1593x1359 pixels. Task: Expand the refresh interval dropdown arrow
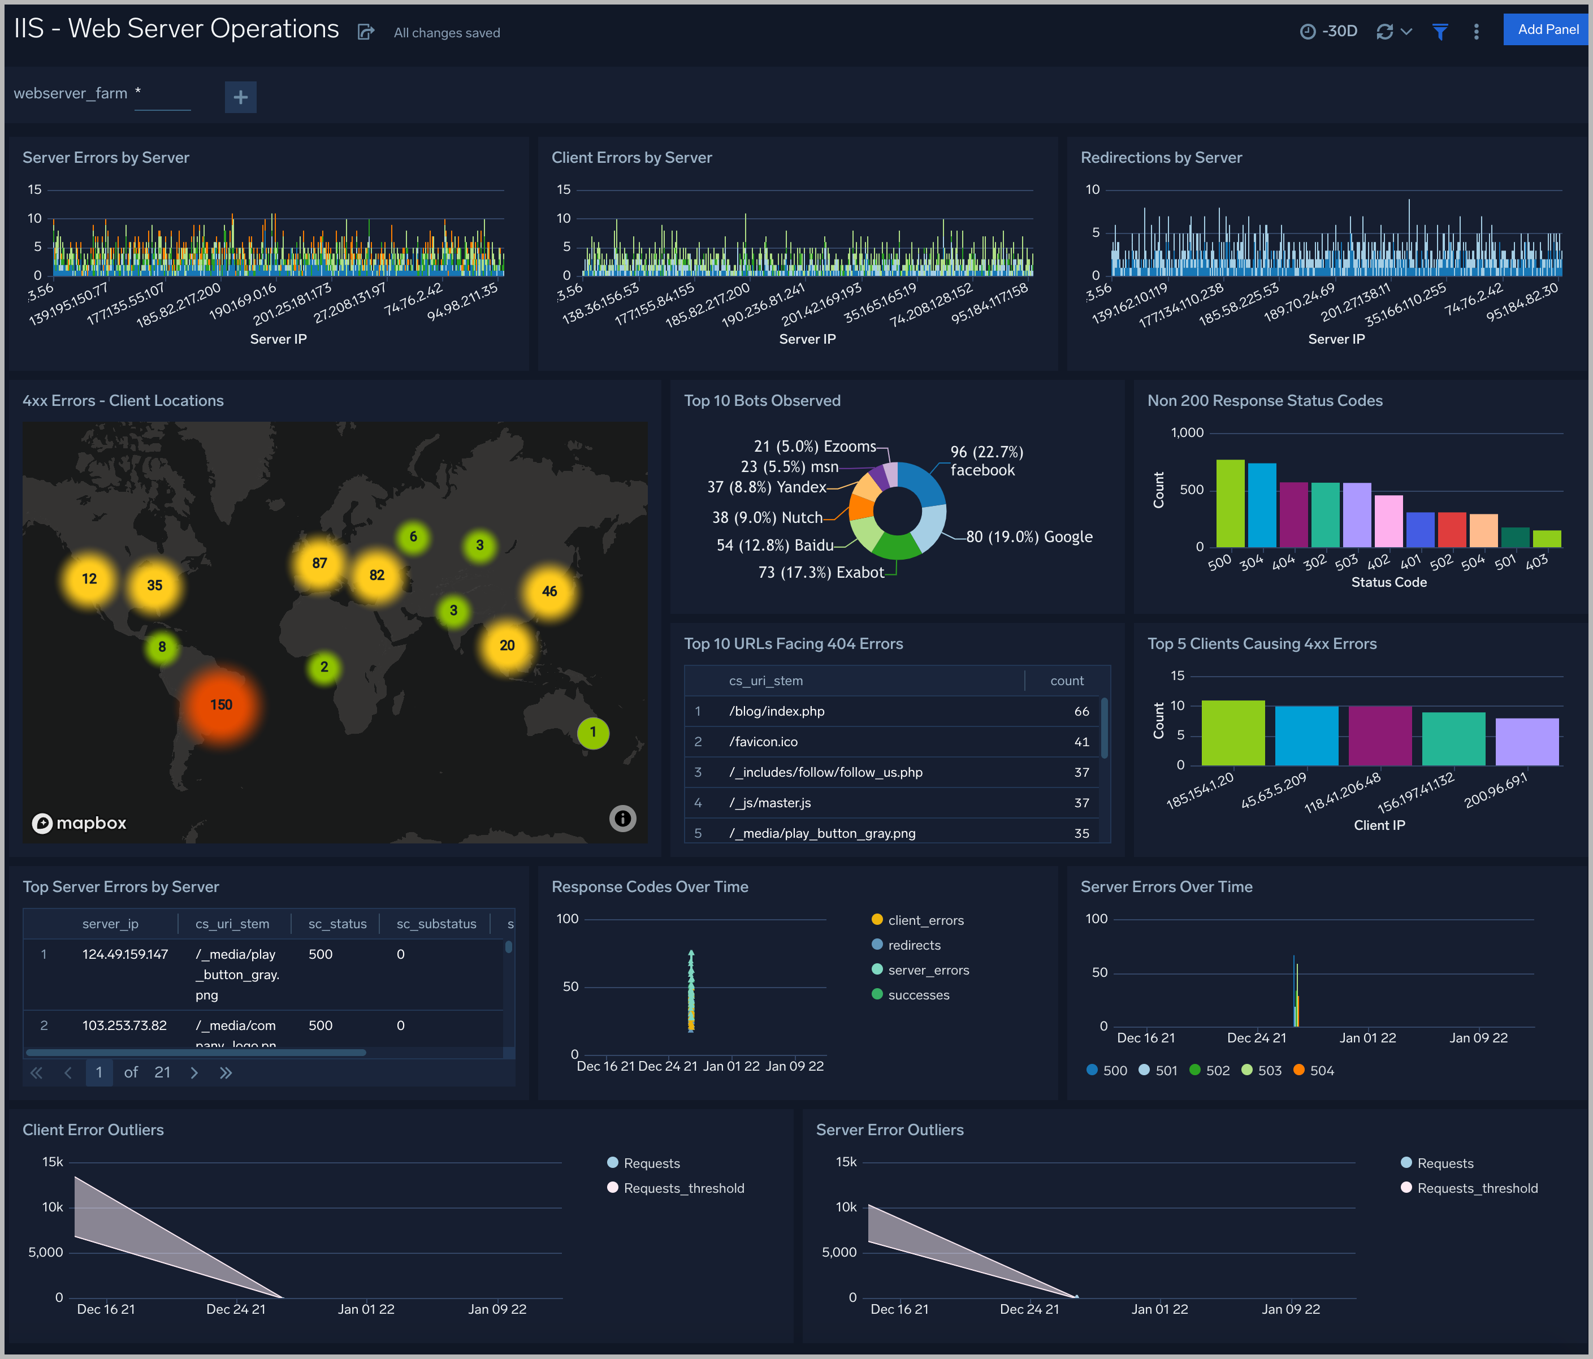point(1407,32)
